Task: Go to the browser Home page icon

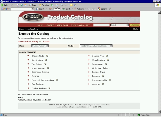Action: [26, 5]
